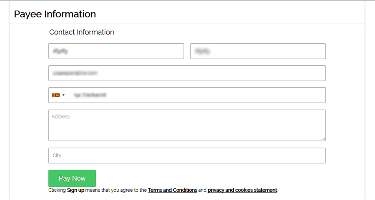Click the Address box resize handle
375x200 pixels.
tap(323, 138)
